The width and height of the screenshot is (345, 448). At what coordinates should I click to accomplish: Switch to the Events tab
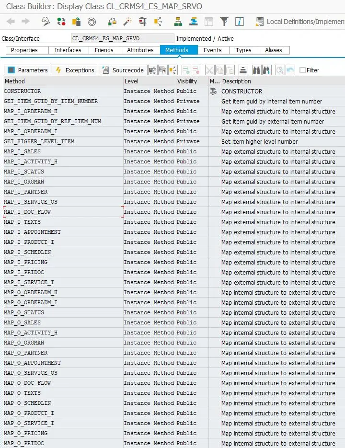(x=213, y=50)
